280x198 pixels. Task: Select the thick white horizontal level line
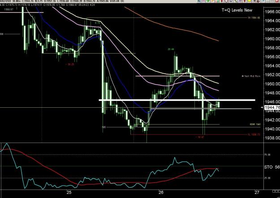point(177,100)
